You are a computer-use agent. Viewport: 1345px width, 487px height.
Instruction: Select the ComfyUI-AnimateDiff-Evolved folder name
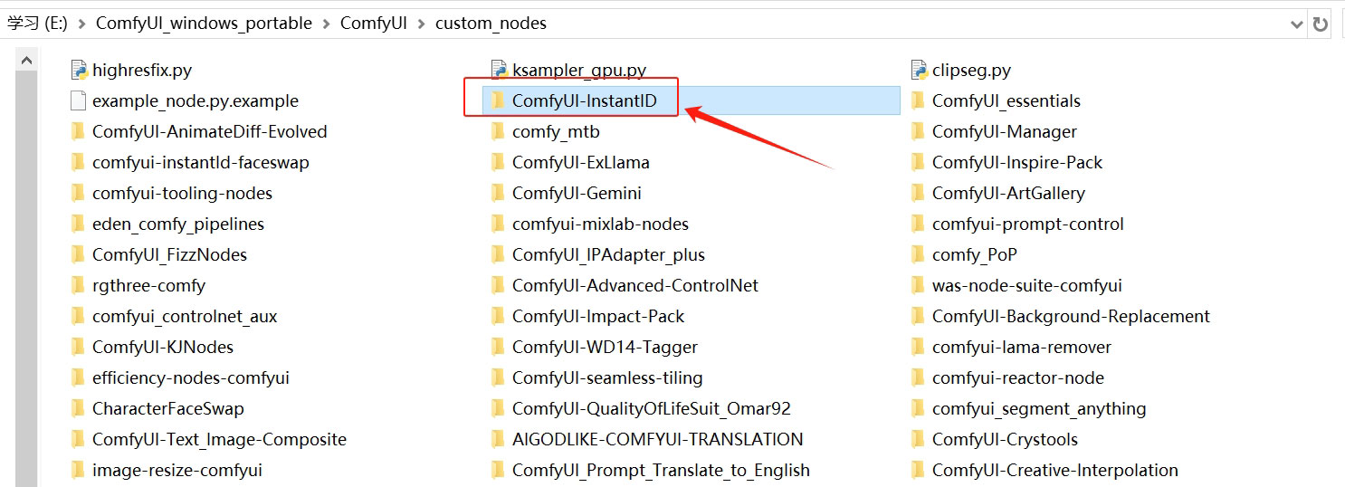pos(209,131)
